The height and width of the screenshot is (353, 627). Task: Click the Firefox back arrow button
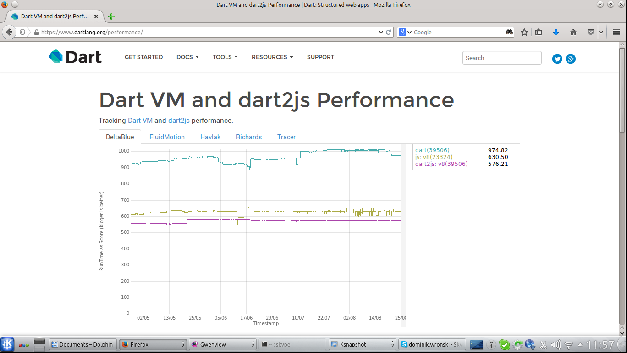9,32
